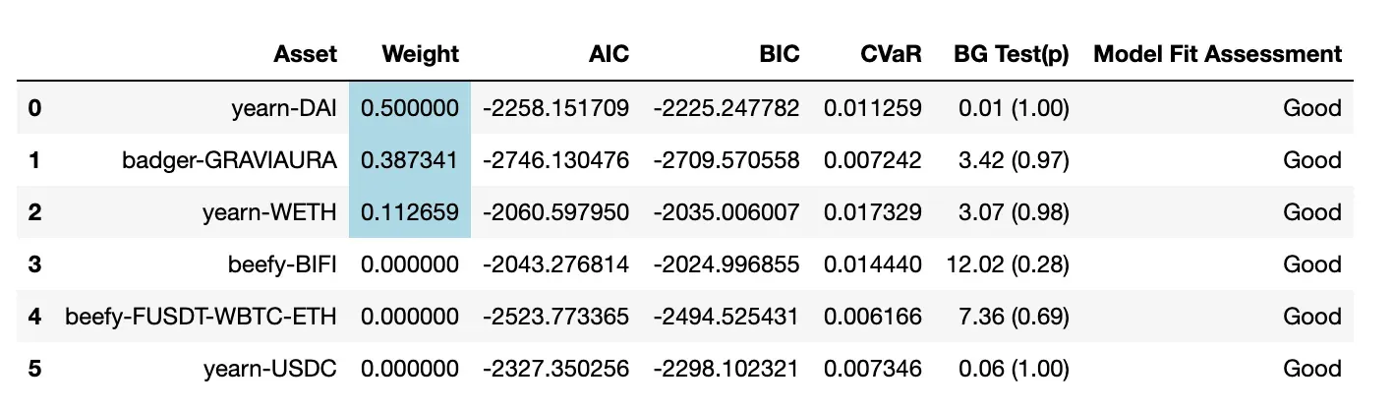
Task: Select the CVaR value 0.006166
Action: [873, 316]
